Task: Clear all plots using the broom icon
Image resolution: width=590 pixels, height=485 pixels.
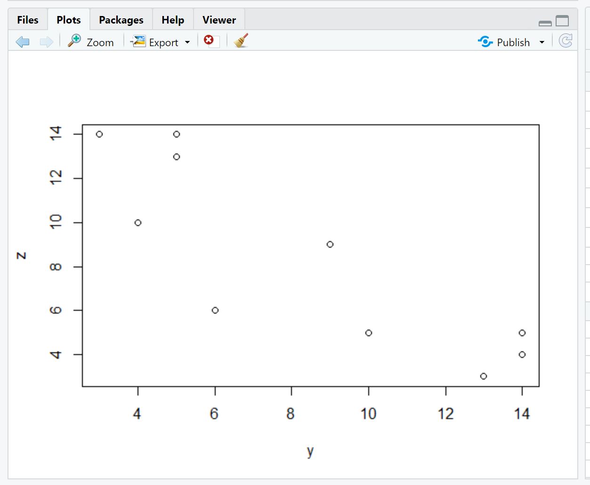Action: click(x=240, y=41)
